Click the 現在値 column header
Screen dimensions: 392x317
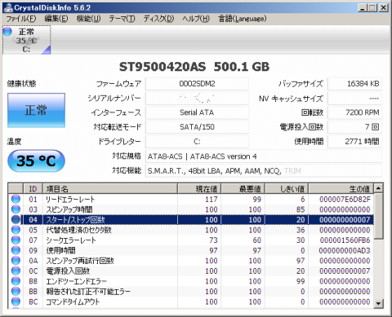pyautogui.click(x=199, y=189)
